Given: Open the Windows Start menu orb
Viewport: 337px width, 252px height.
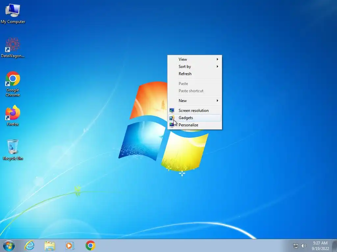Looking at the screenshot, I should pos(9,245).
